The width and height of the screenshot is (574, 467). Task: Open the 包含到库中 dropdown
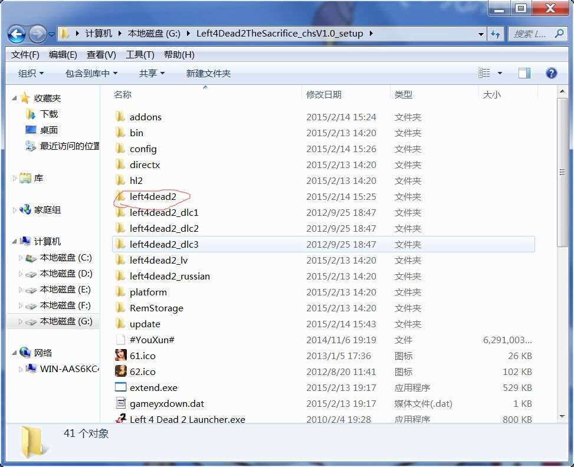tap(91, 74)
